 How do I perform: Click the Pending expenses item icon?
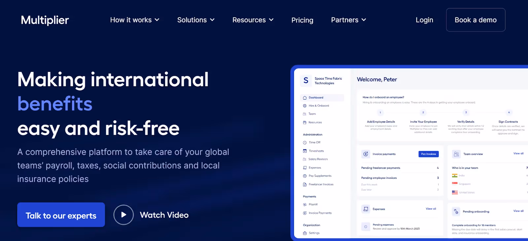pos(366,227)
